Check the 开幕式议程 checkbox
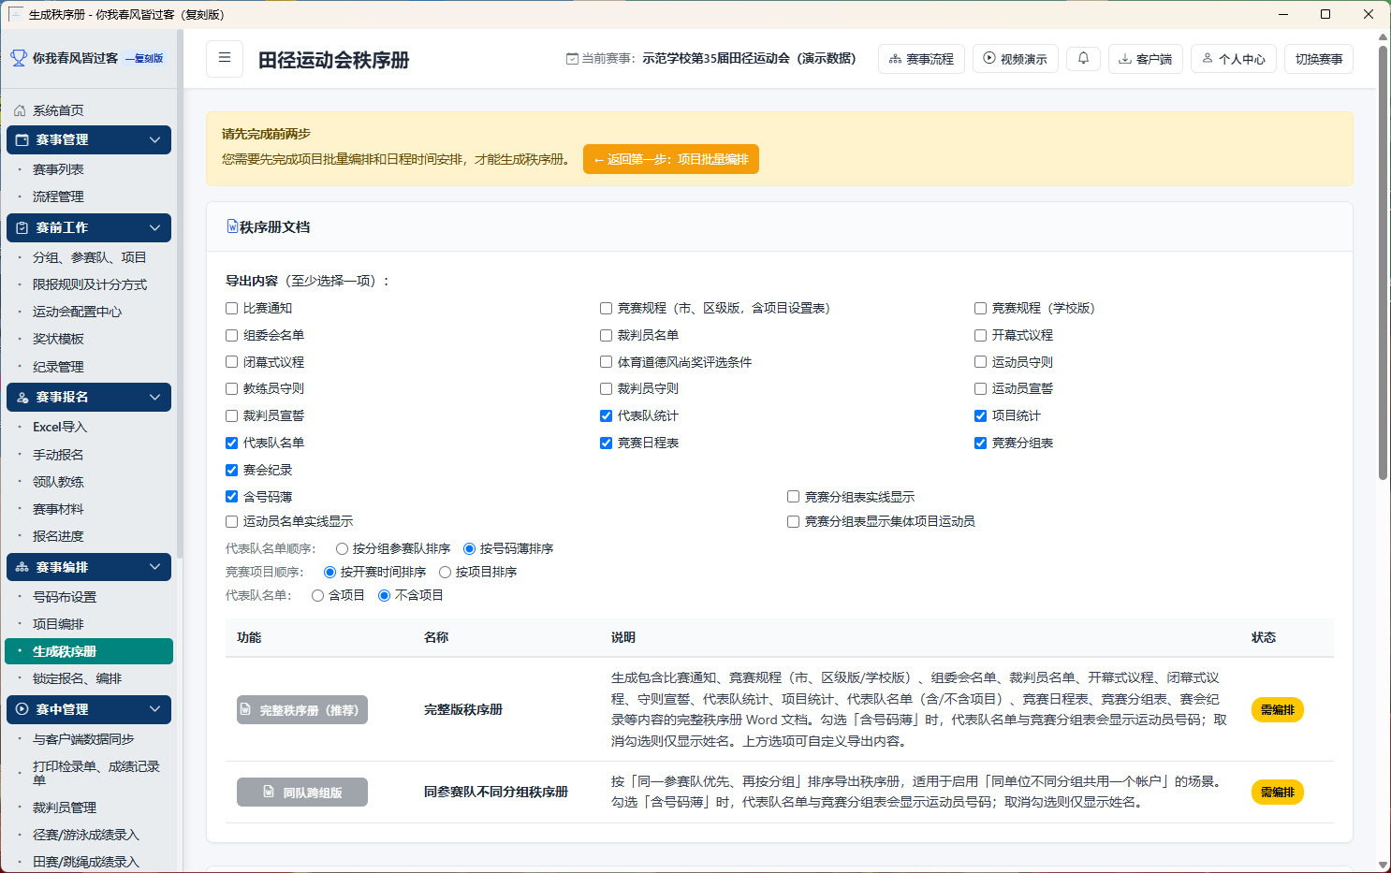Viewport: 1391px width, 873px height. (x=980, y=335)
